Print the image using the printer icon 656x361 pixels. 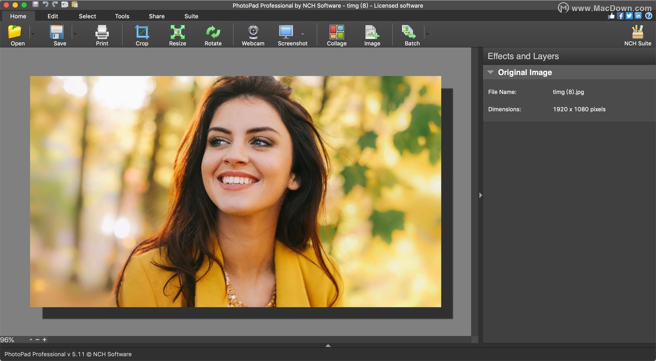[102, 32]
